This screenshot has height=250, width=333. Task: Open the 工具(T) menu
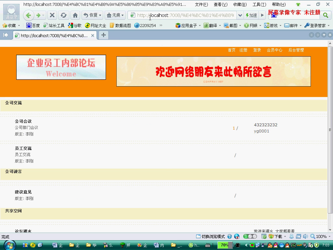pyautogui.click(x=259, y=5)
